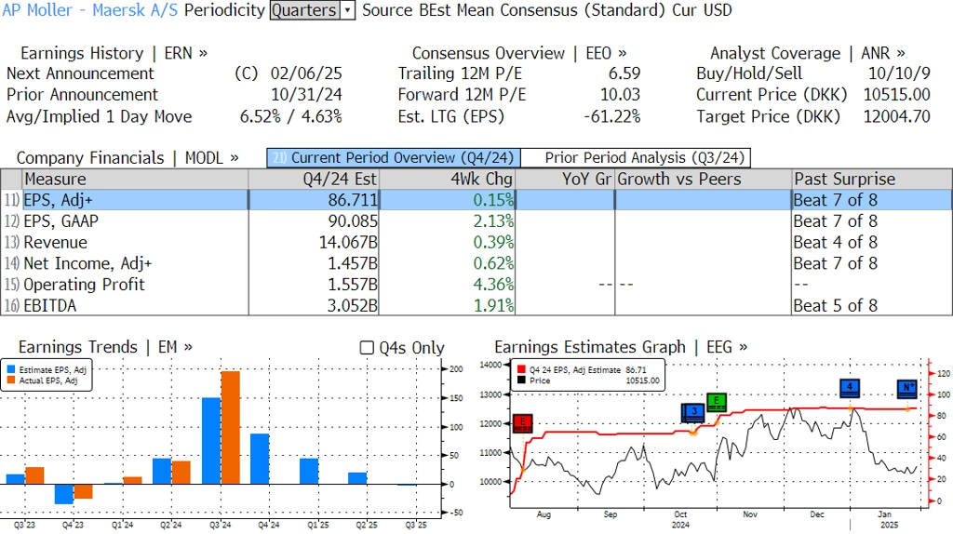
Task: Open Consensus Overview EEO link
Action: coord(519,53)
